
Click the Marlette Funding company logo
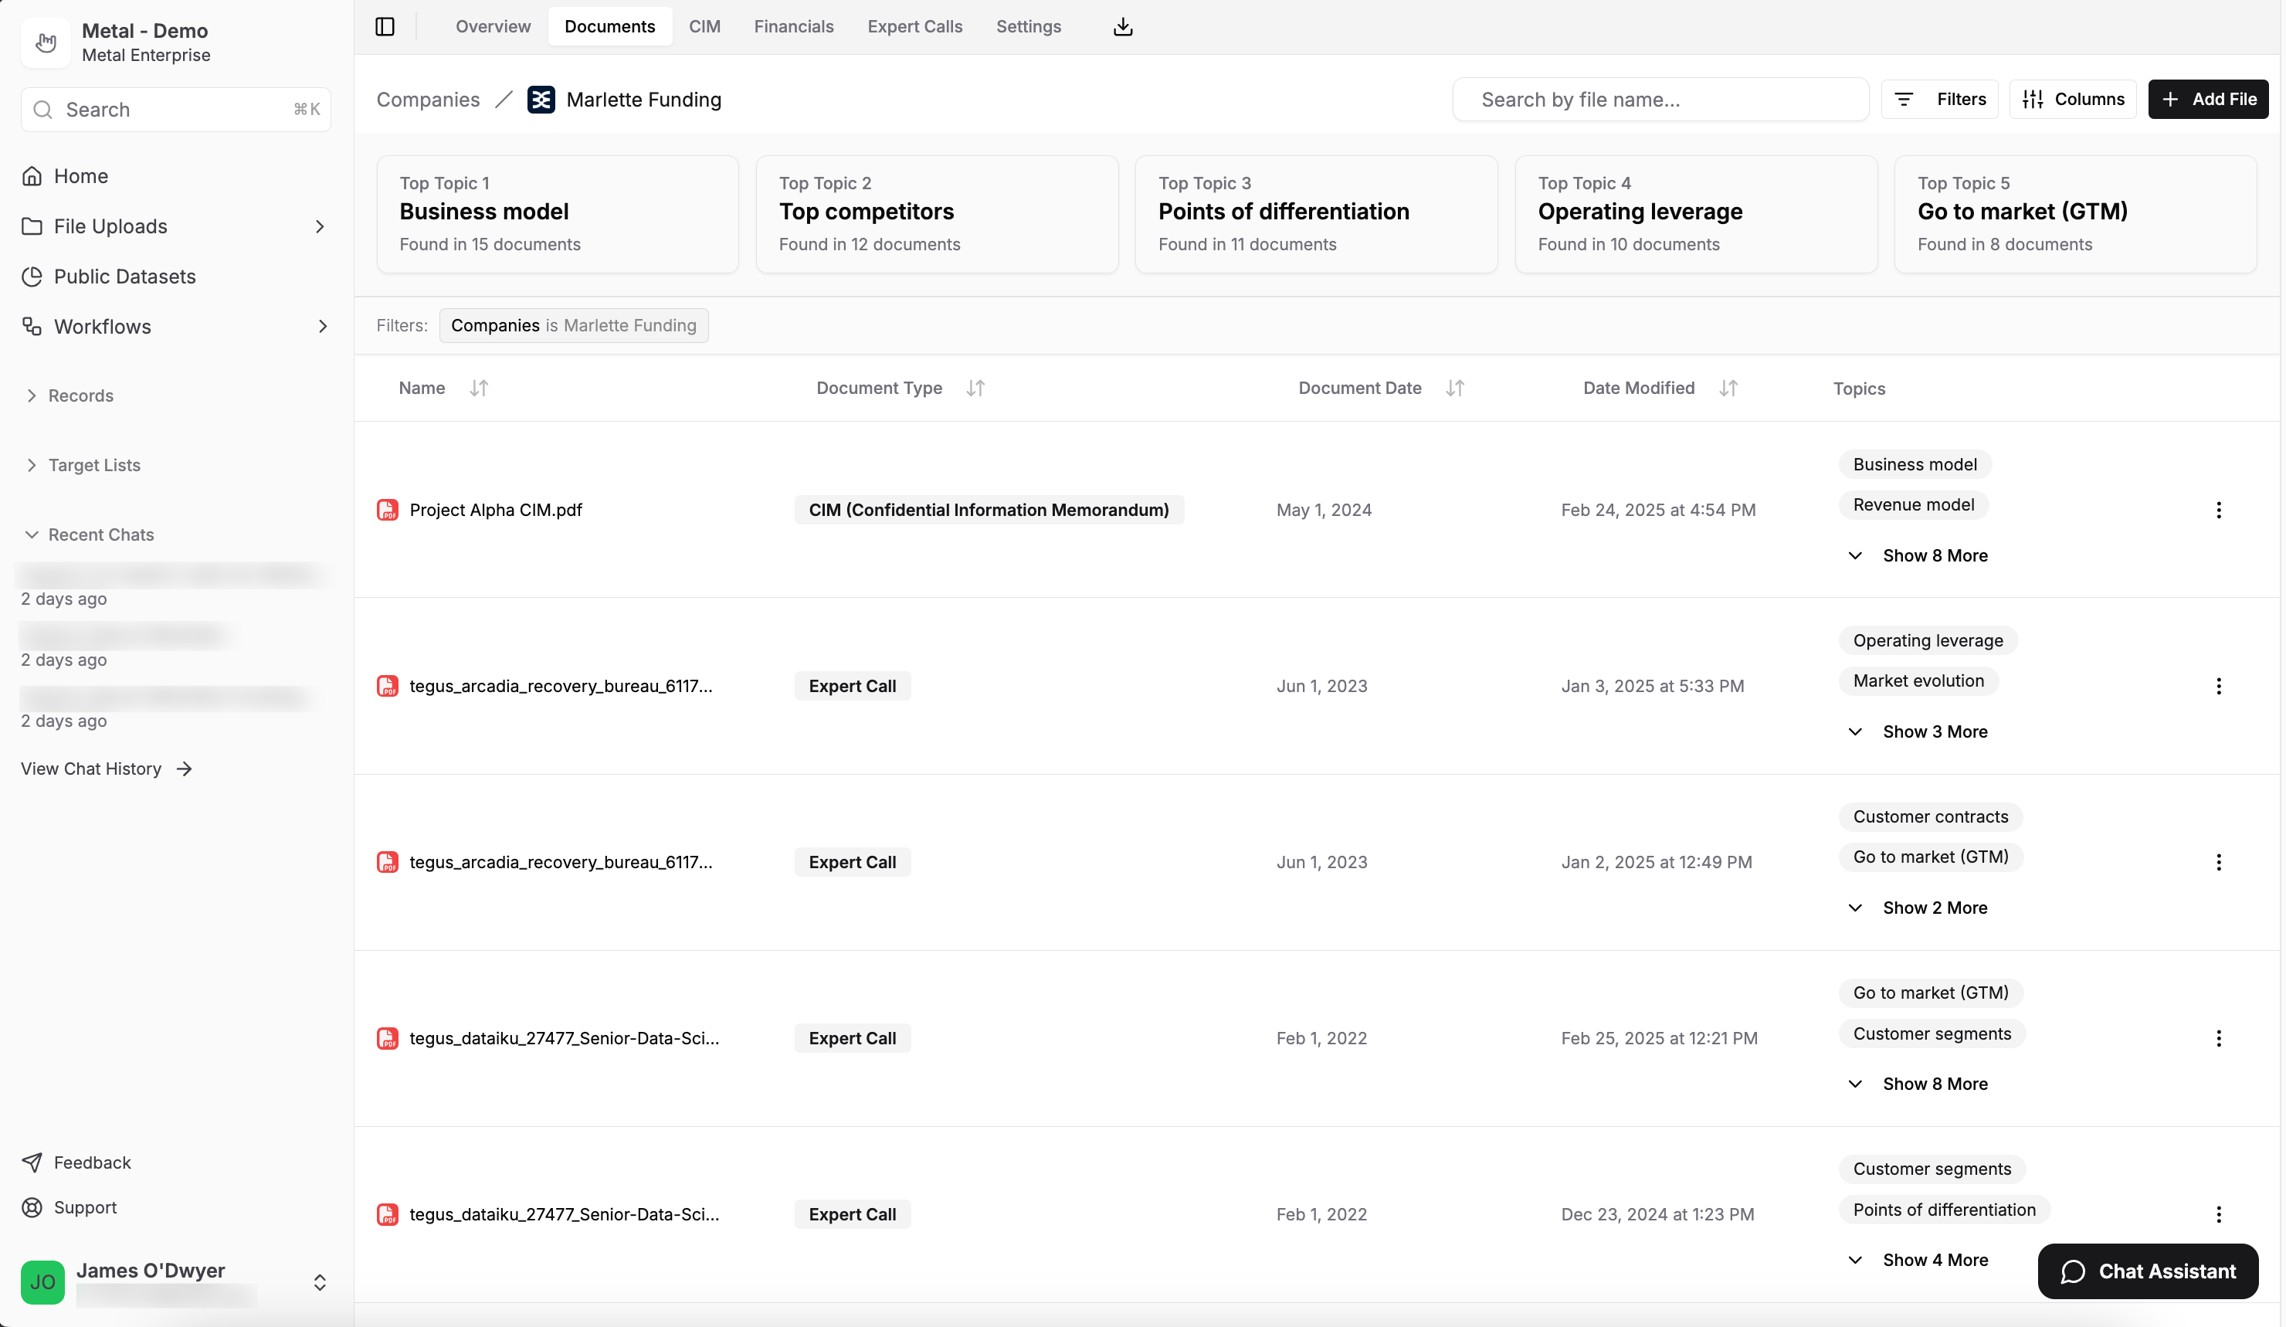[541, 99]
